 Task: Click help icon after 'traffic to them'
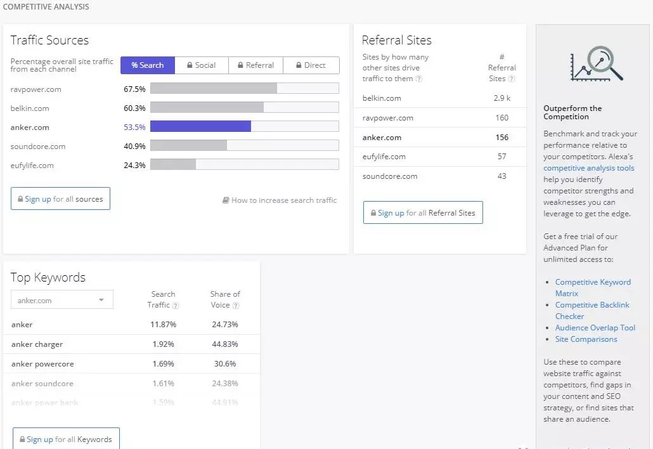[x=419, y=79]
